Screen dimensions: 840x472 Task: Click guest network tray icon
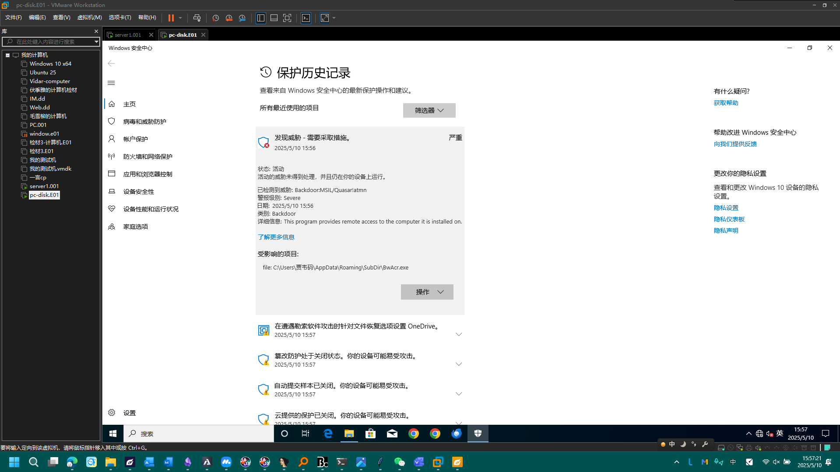click(759, 434)
